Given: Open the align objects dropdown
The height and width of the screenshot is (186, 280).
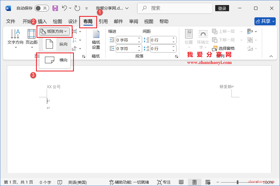Looking at the screenshot, I should [x=252, y=31].
